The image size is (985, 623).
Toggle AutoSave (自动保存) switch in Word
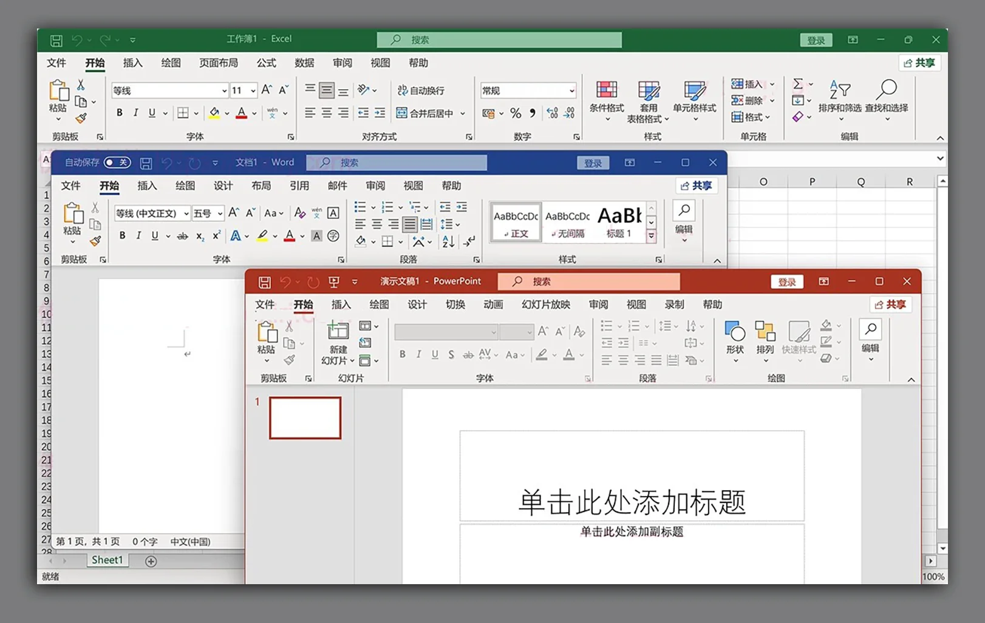tap(117, 163)
